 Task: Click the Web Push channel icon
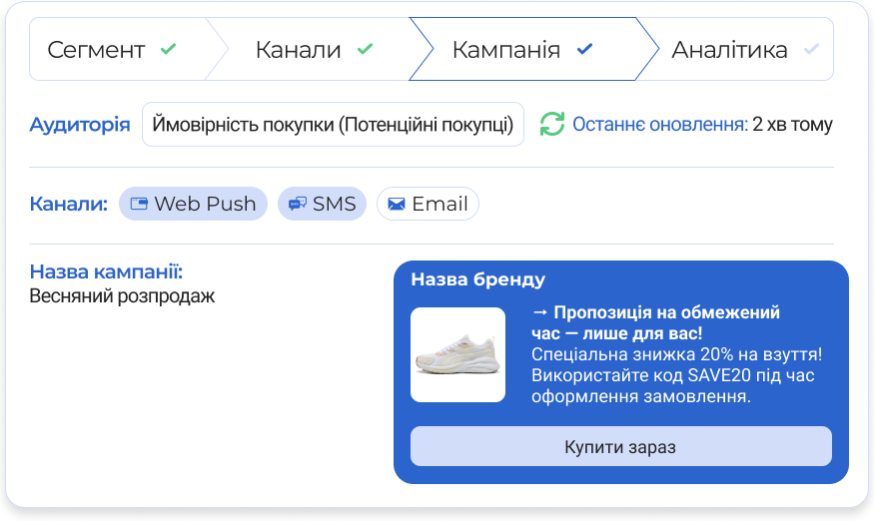[140, 204]
